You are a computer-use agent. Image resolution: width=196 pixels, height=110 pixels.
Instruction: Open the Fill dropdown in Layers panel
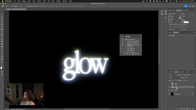[189, 80]
